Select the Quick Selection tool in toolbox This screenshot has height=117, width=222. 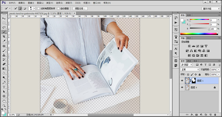[4, 32]
